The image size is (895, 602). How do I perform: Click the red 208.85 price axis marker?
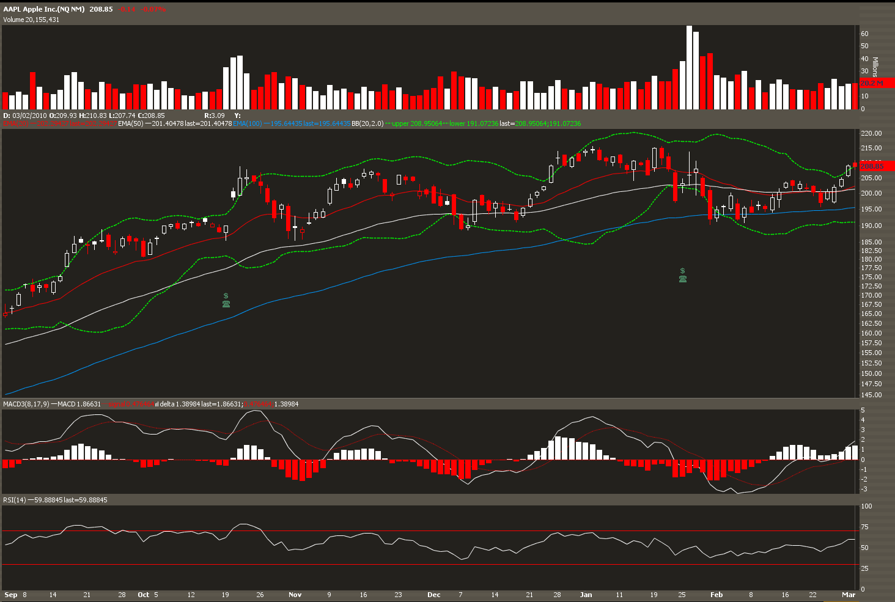(x=877, y=166)
